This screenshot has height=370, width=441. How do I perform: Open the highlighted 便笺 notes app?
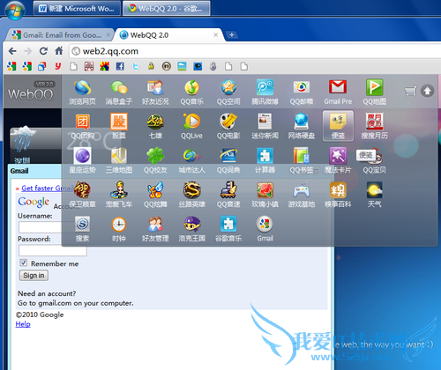[338, 126]
